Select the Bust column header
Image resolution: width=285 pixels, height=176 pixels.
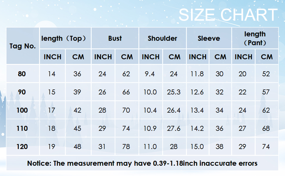pyautogui.click(x=115, y=38)
